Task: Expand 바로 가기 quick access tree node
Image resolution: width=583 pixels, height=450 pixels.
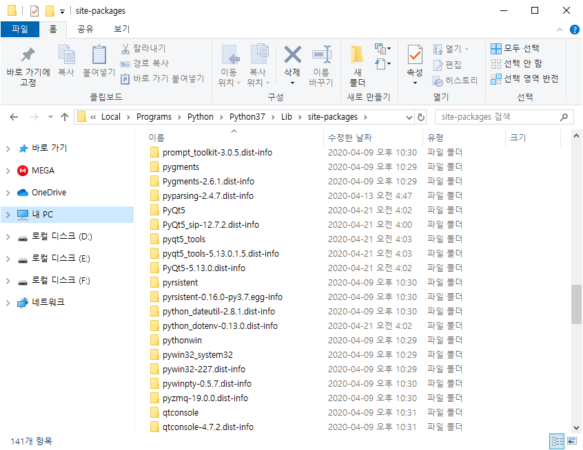Action: click(x=8, y=149)
